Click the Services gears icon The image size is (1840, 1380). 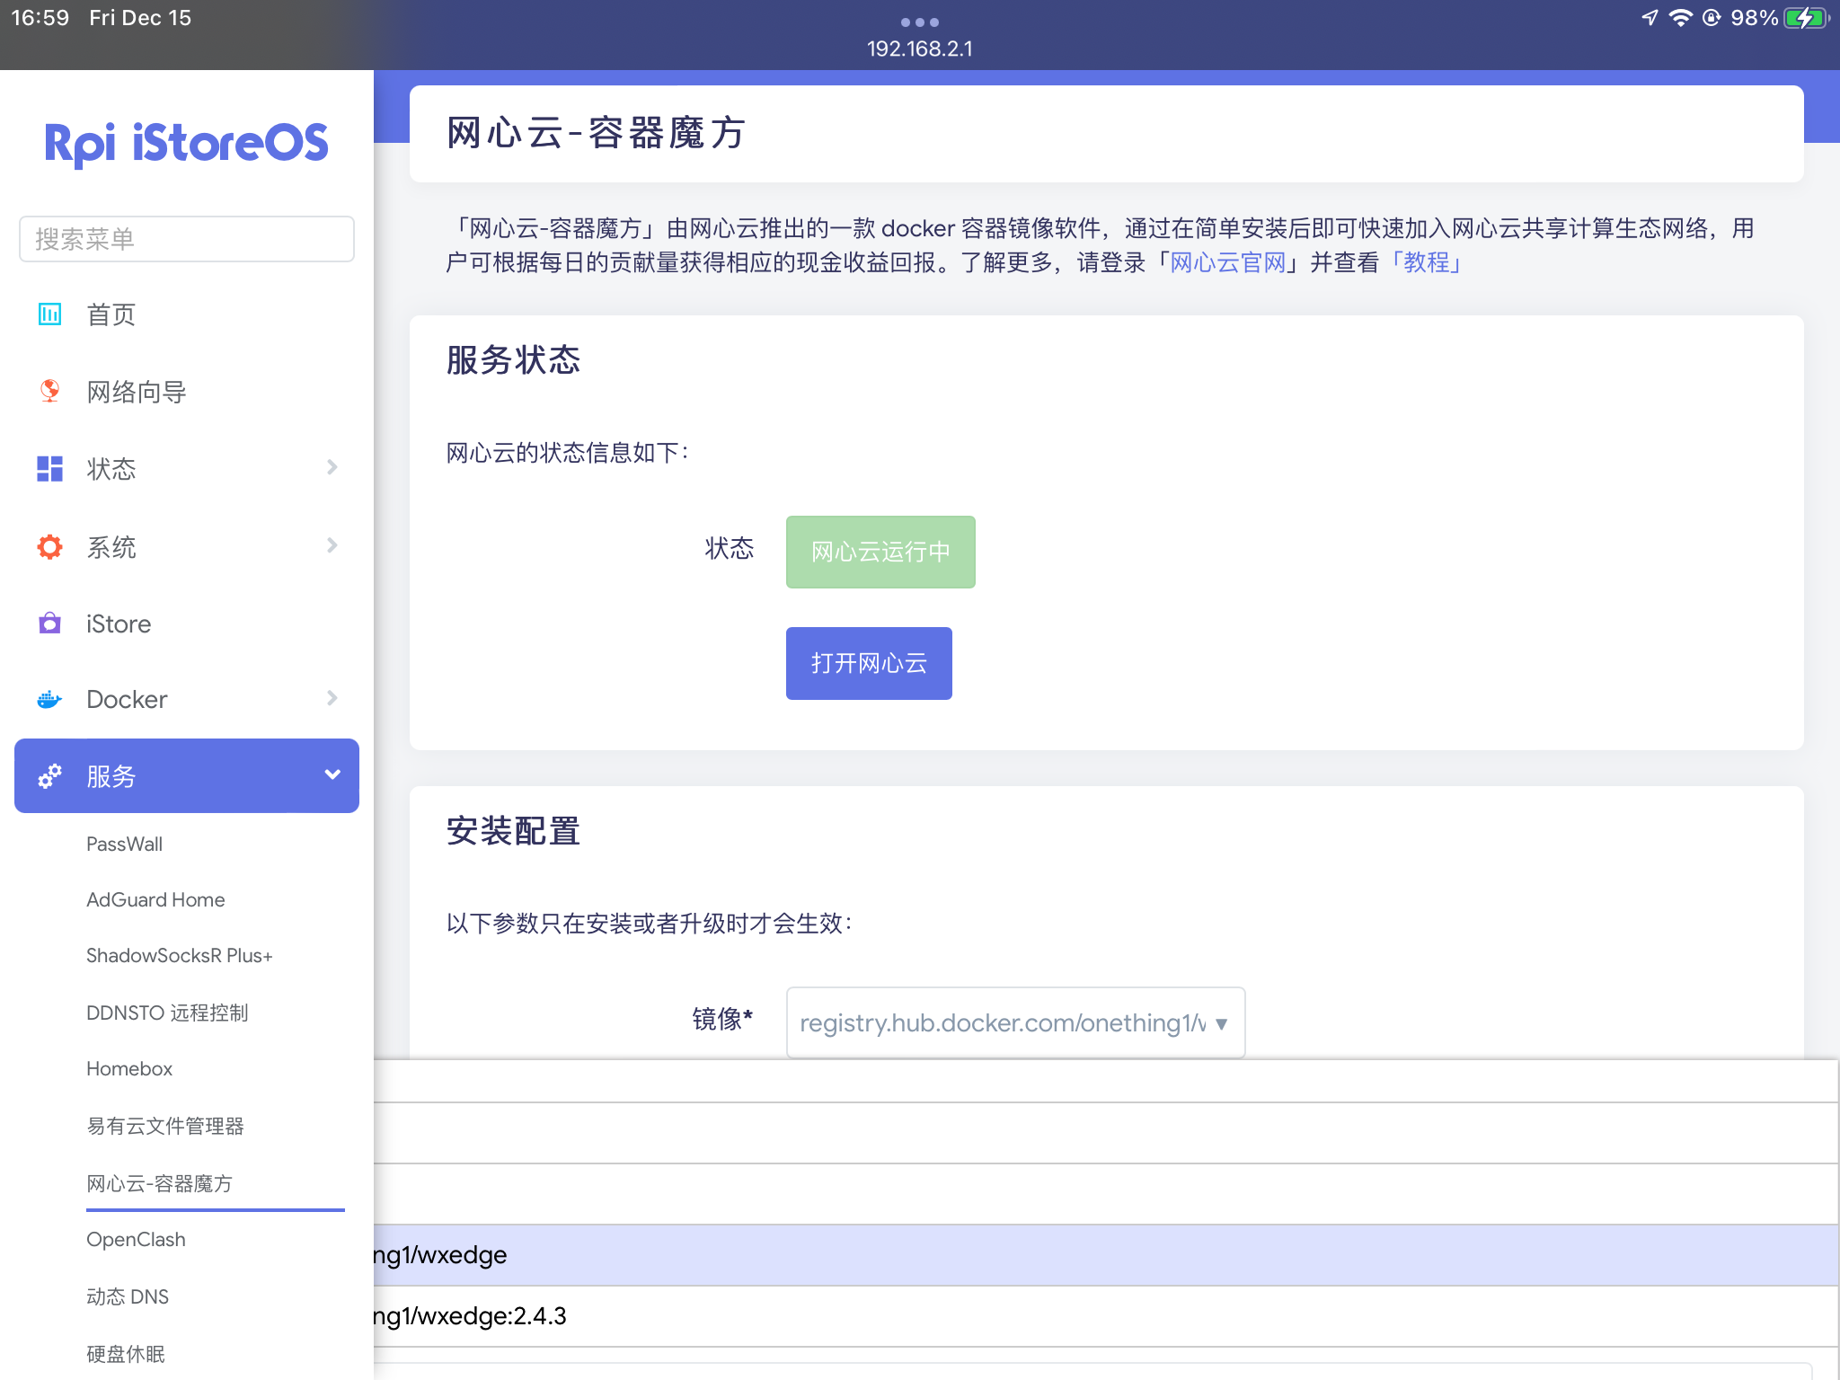49,776
